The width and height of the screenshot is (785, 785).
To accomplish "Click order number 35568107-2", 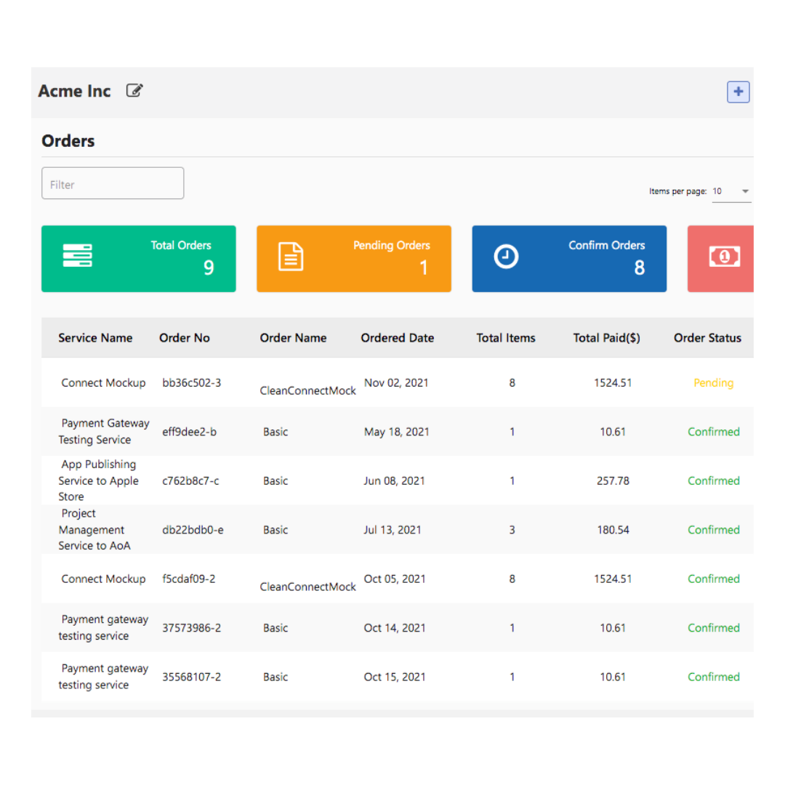I will coord(191,677).
